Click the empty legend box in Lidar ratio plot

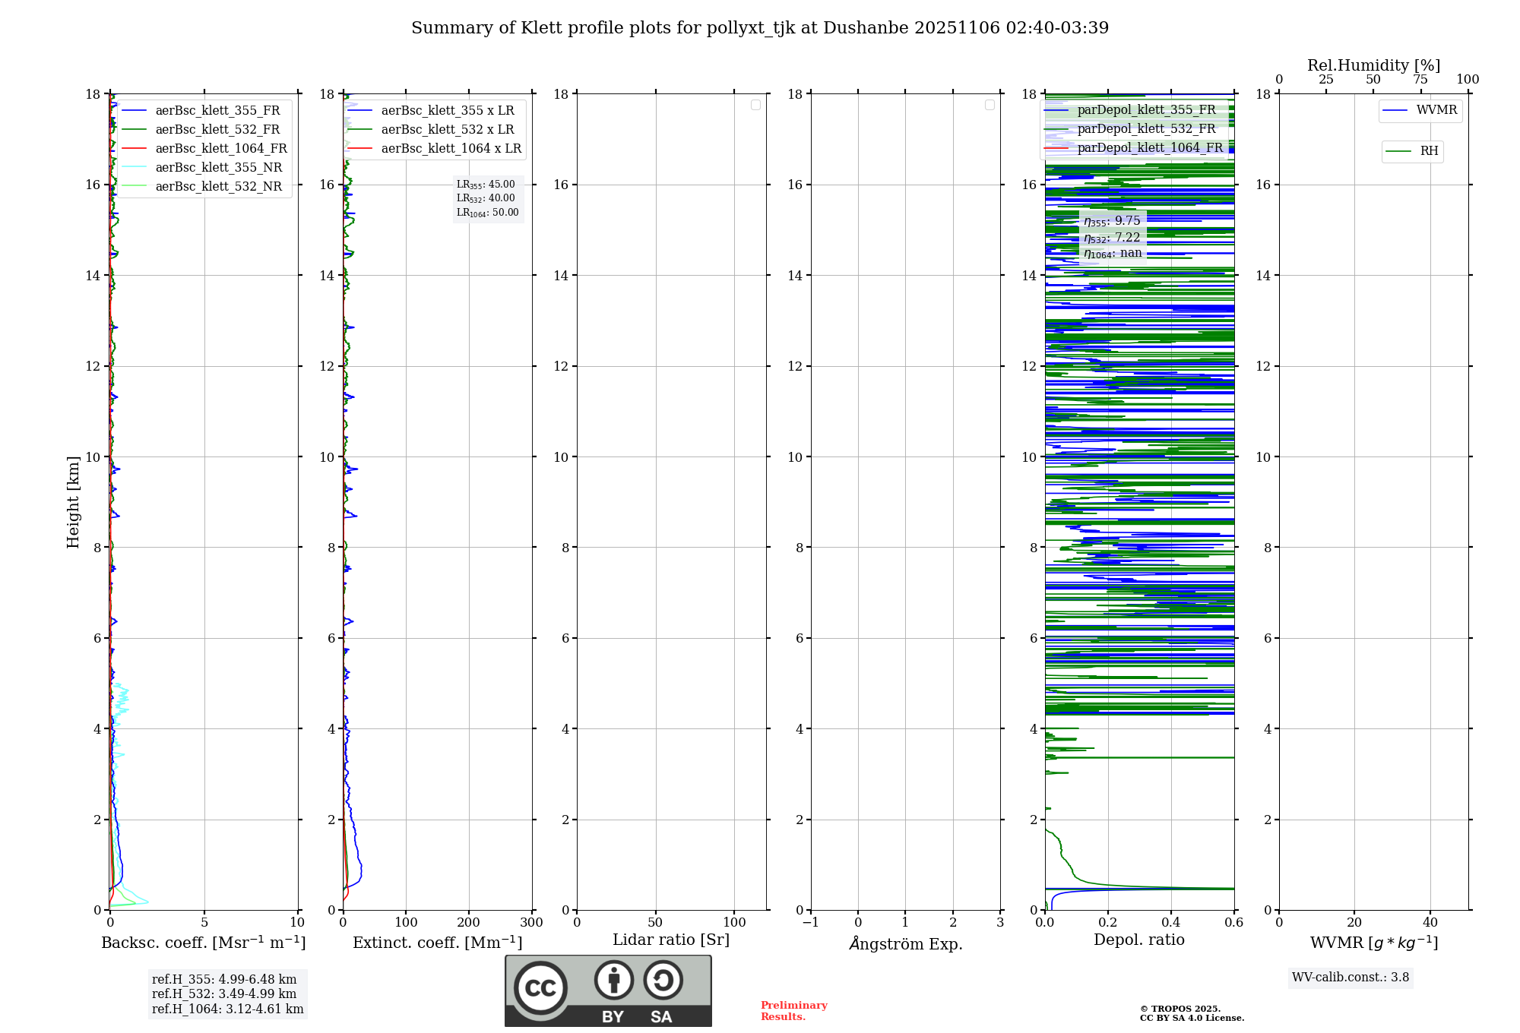755,105
